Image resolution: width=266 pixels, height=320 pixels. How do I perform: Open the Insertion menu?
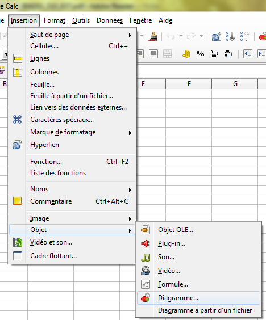tap(24, 20)
